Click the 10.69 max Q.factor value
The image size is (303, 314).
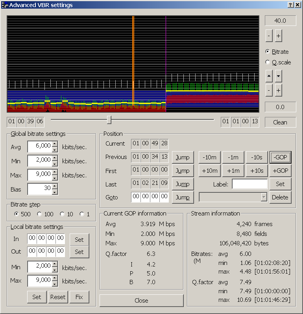[244, 300]
